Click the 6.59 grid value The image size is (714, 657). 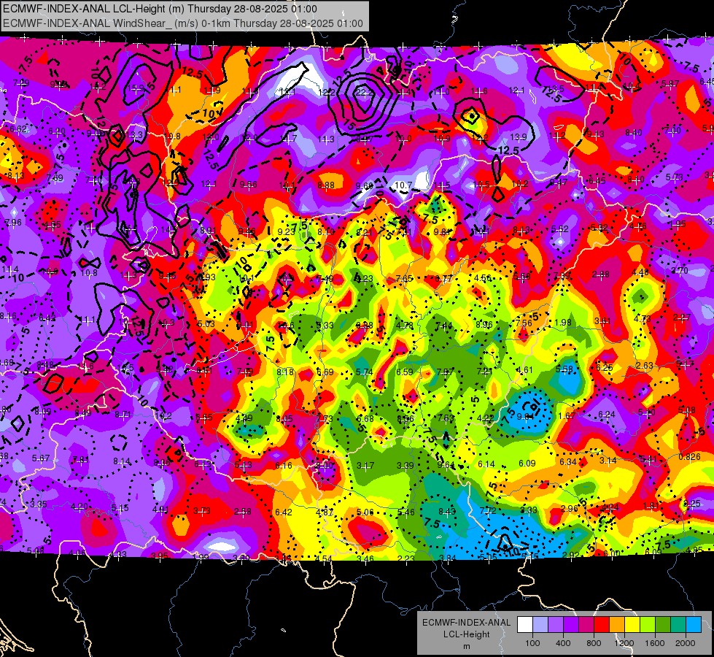point(404,372)
